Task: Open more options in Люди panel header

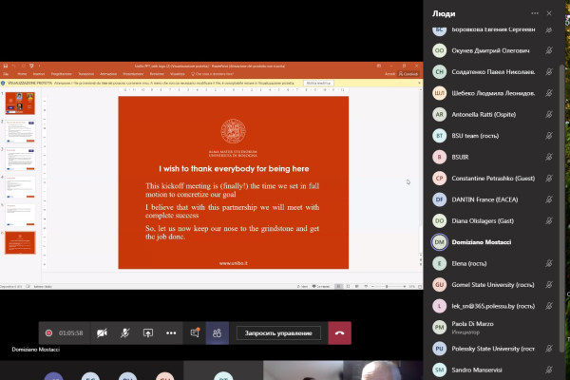Action: point(534,13)
